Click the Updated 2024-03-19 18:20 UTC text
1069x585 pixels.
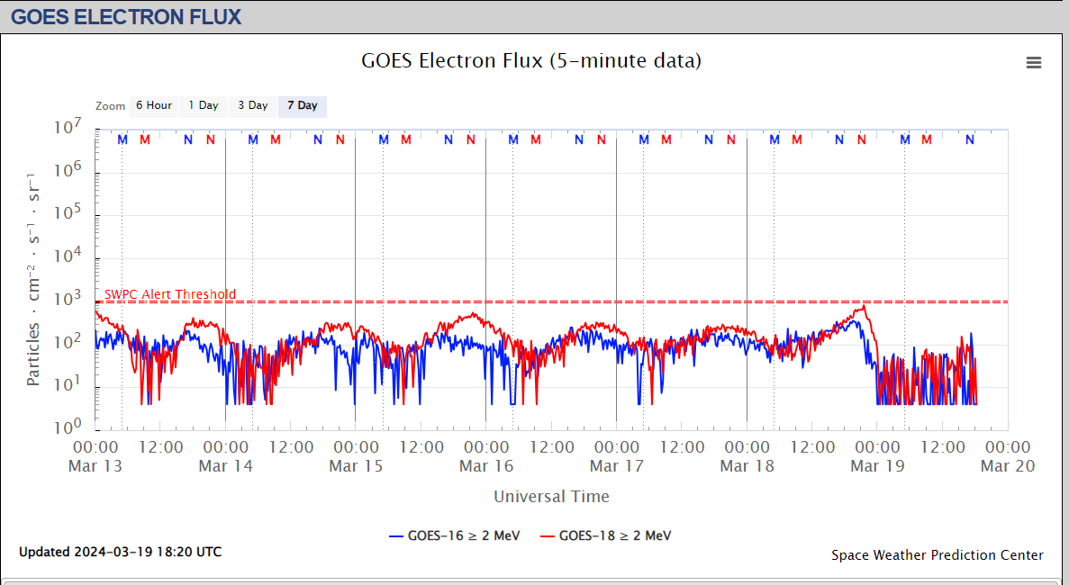coord(120,552)
